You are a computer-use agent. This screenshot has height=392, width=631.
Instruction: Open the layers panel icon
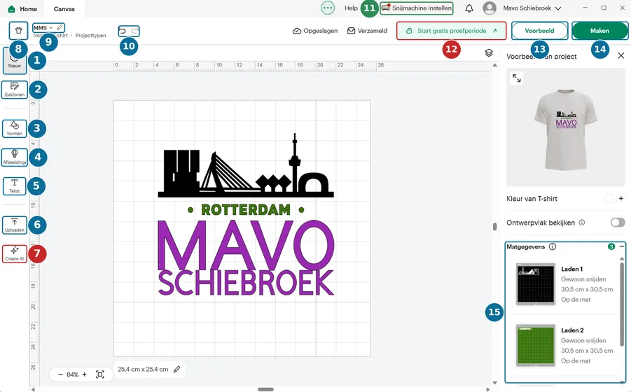[x=489, y=52]
